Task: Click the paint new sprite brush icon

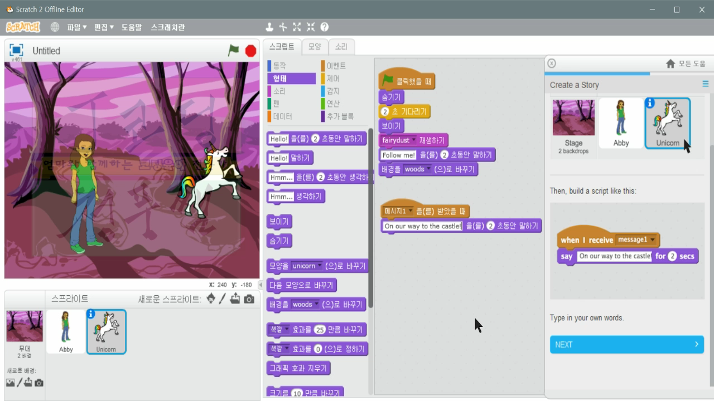Action: click(223, 299)
